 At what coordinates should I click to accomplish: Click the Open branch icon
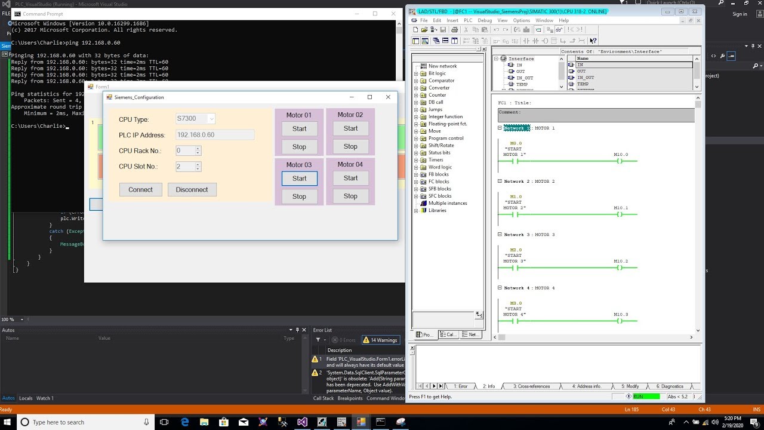point(563,41)
